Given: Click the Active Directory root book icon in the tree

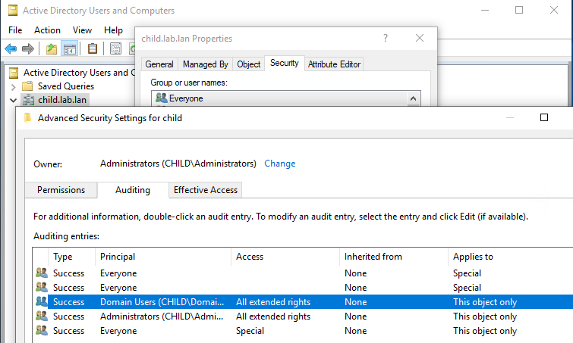Looking at the screenshot, I should 14,73.
